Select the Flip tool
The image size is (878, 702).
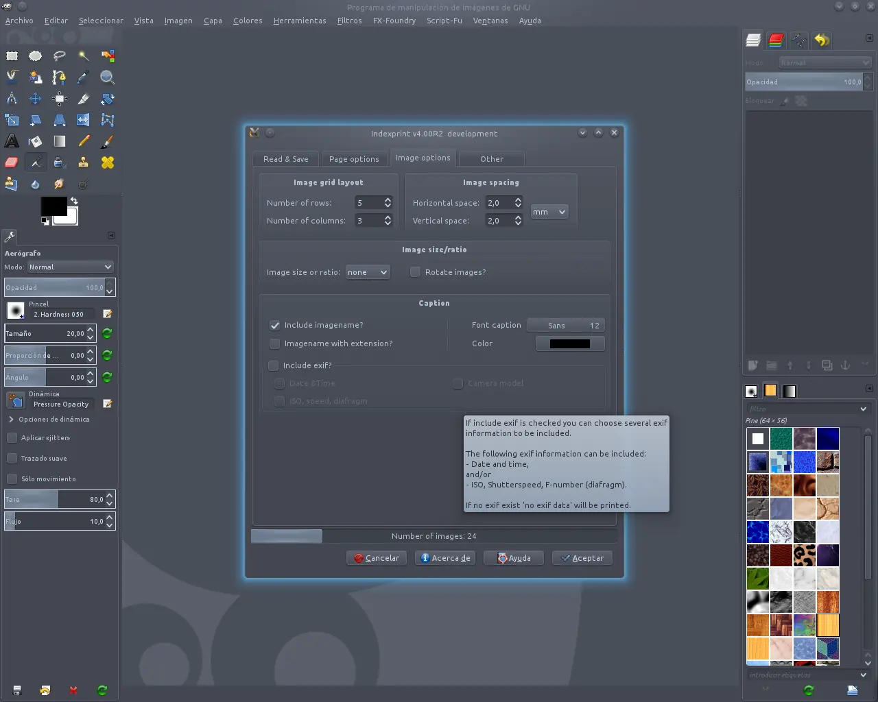tap(84, 120)
